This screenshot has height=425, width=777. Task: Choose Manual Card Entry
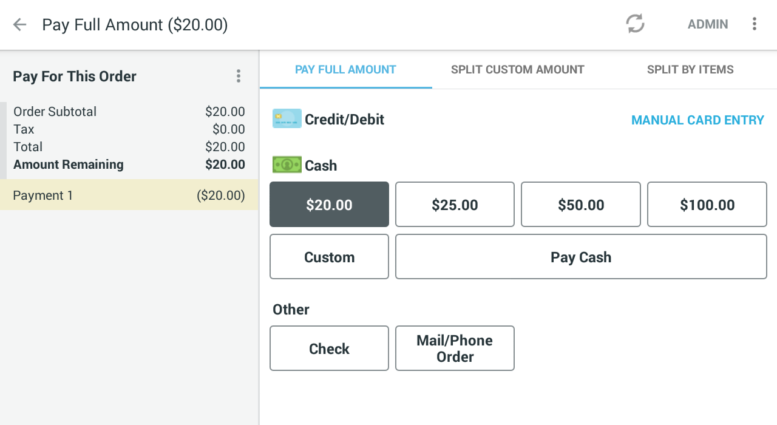(697, 120)
